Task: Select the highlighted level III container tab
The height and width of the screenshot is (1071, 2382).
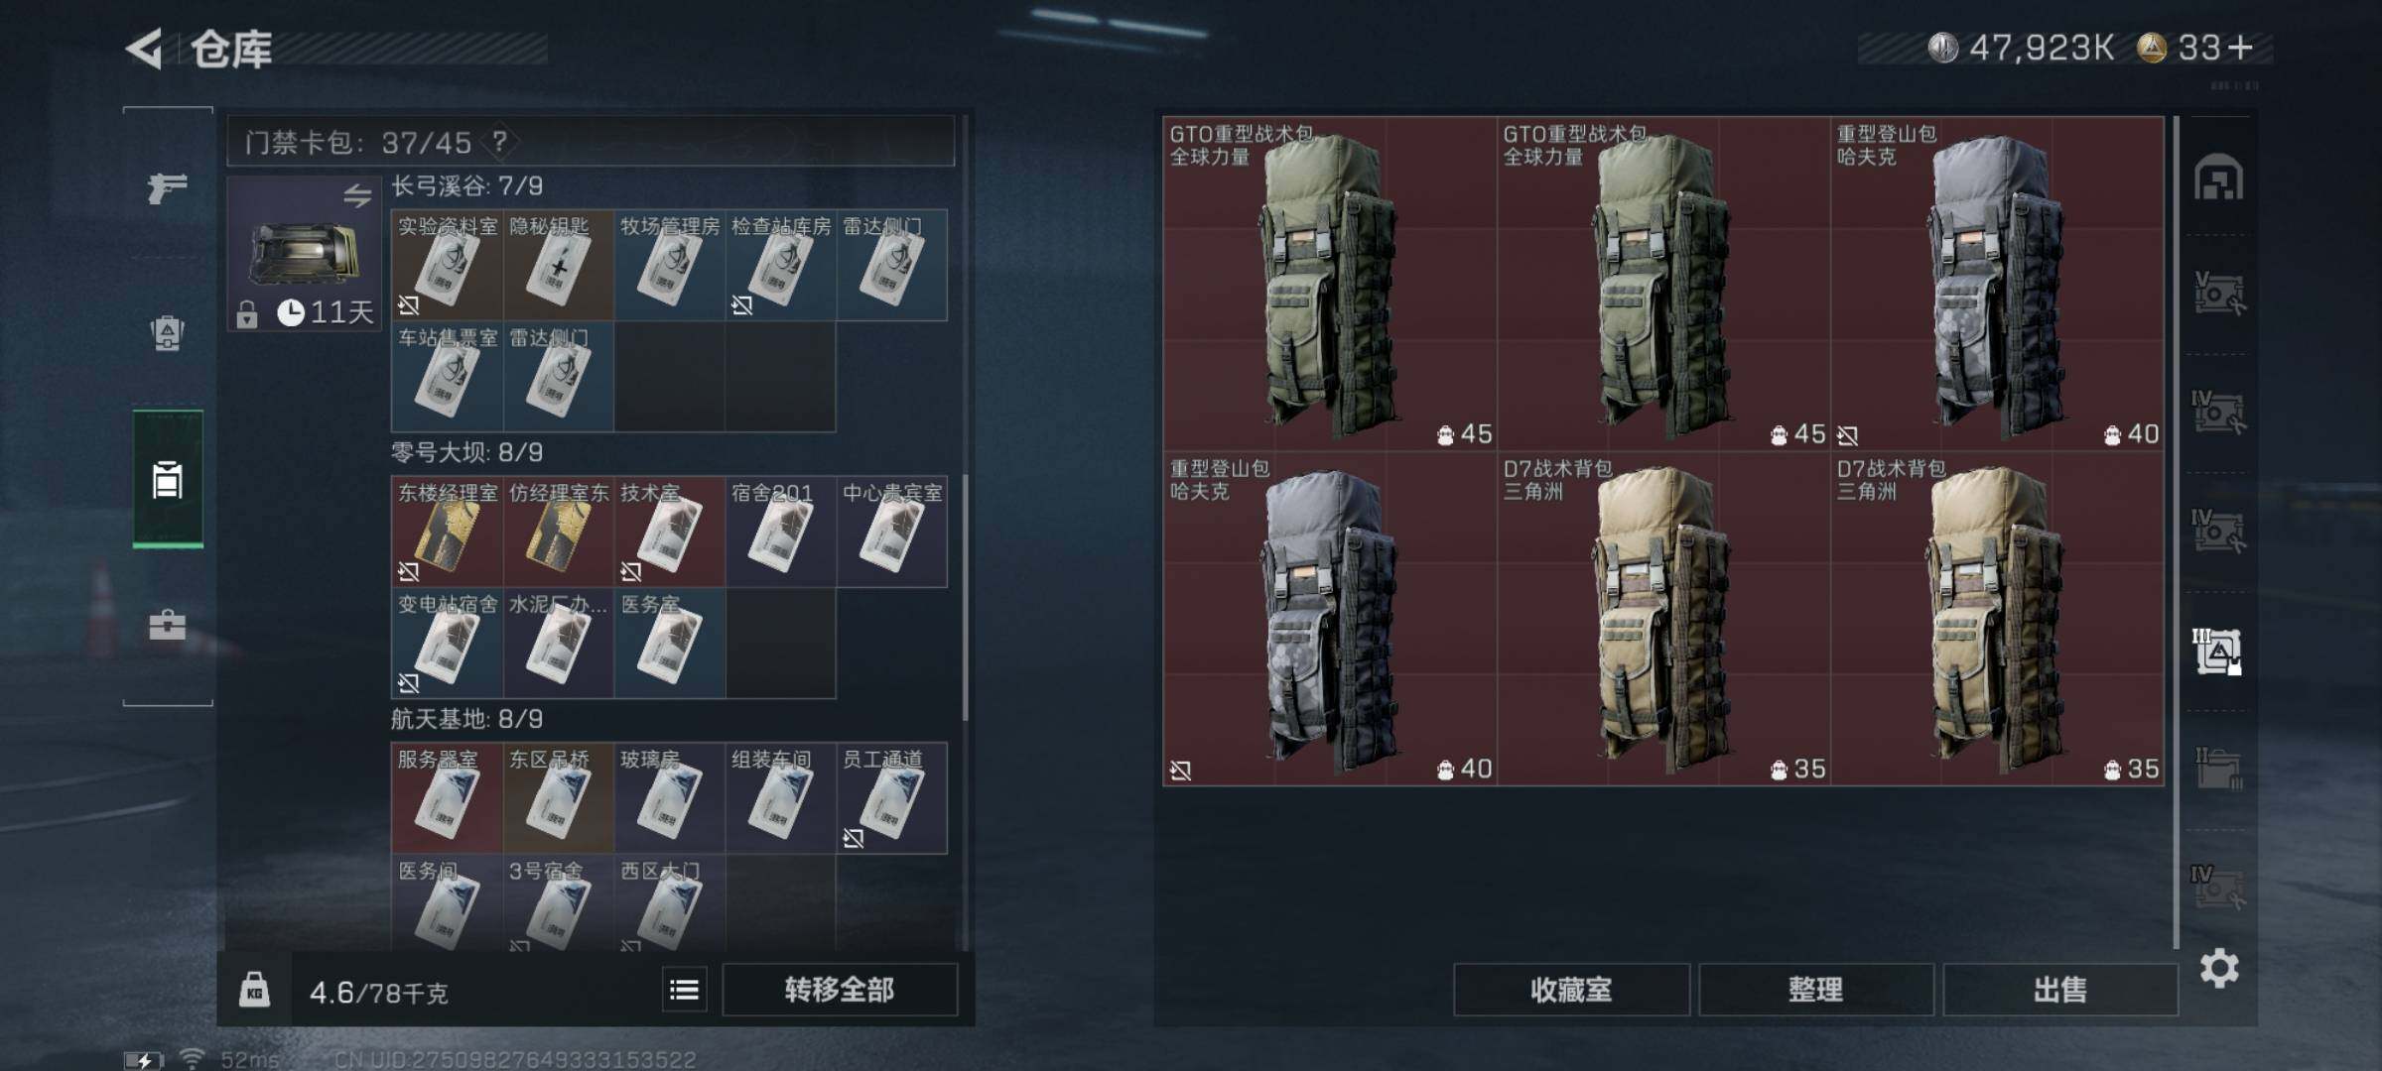Action: 2217,652
